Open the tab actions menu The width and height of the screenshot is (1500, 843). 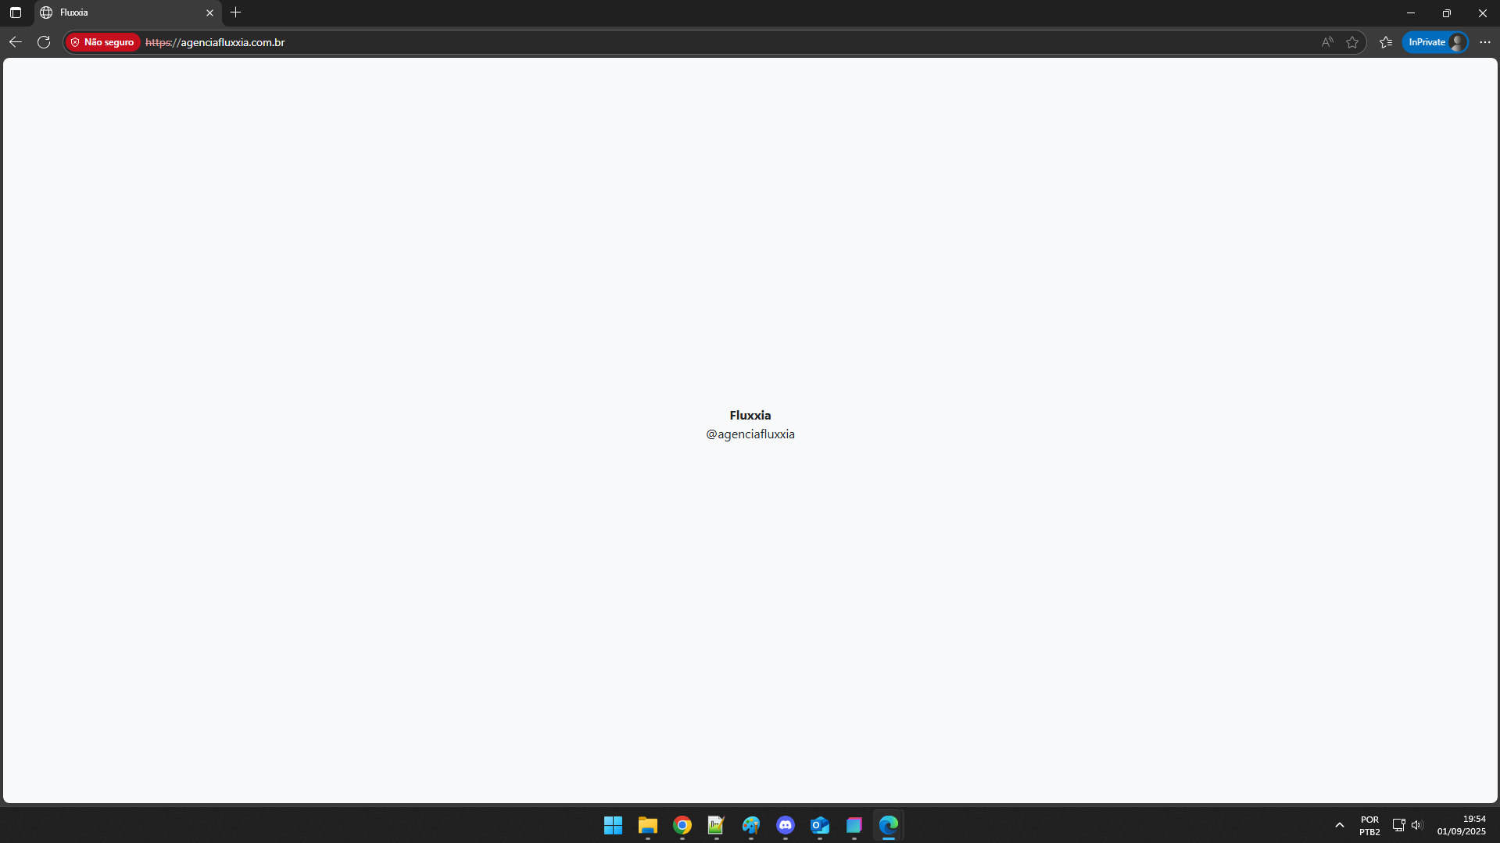coord(16,13)
